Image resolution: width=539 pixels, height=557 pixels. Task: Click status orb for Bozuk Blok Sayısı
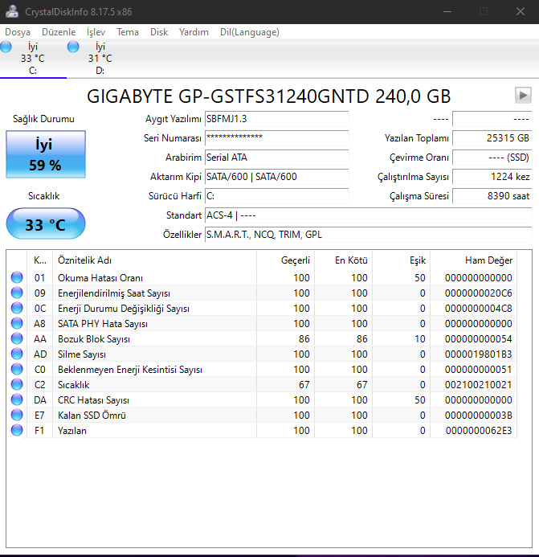tap(17, 338)
